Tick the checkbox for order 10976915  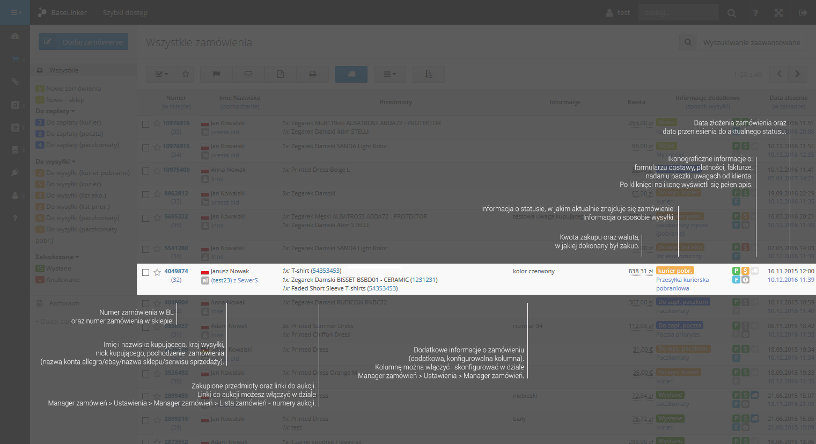145,147
